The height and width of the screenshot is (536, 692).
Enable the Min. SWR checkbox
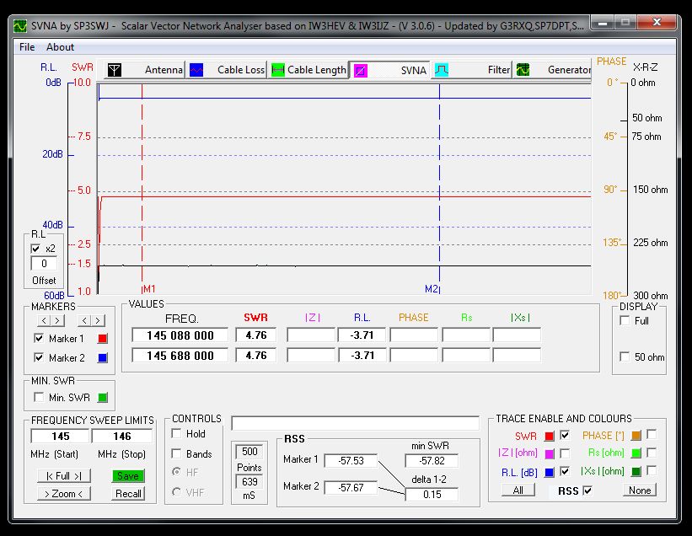click(37, 397)
